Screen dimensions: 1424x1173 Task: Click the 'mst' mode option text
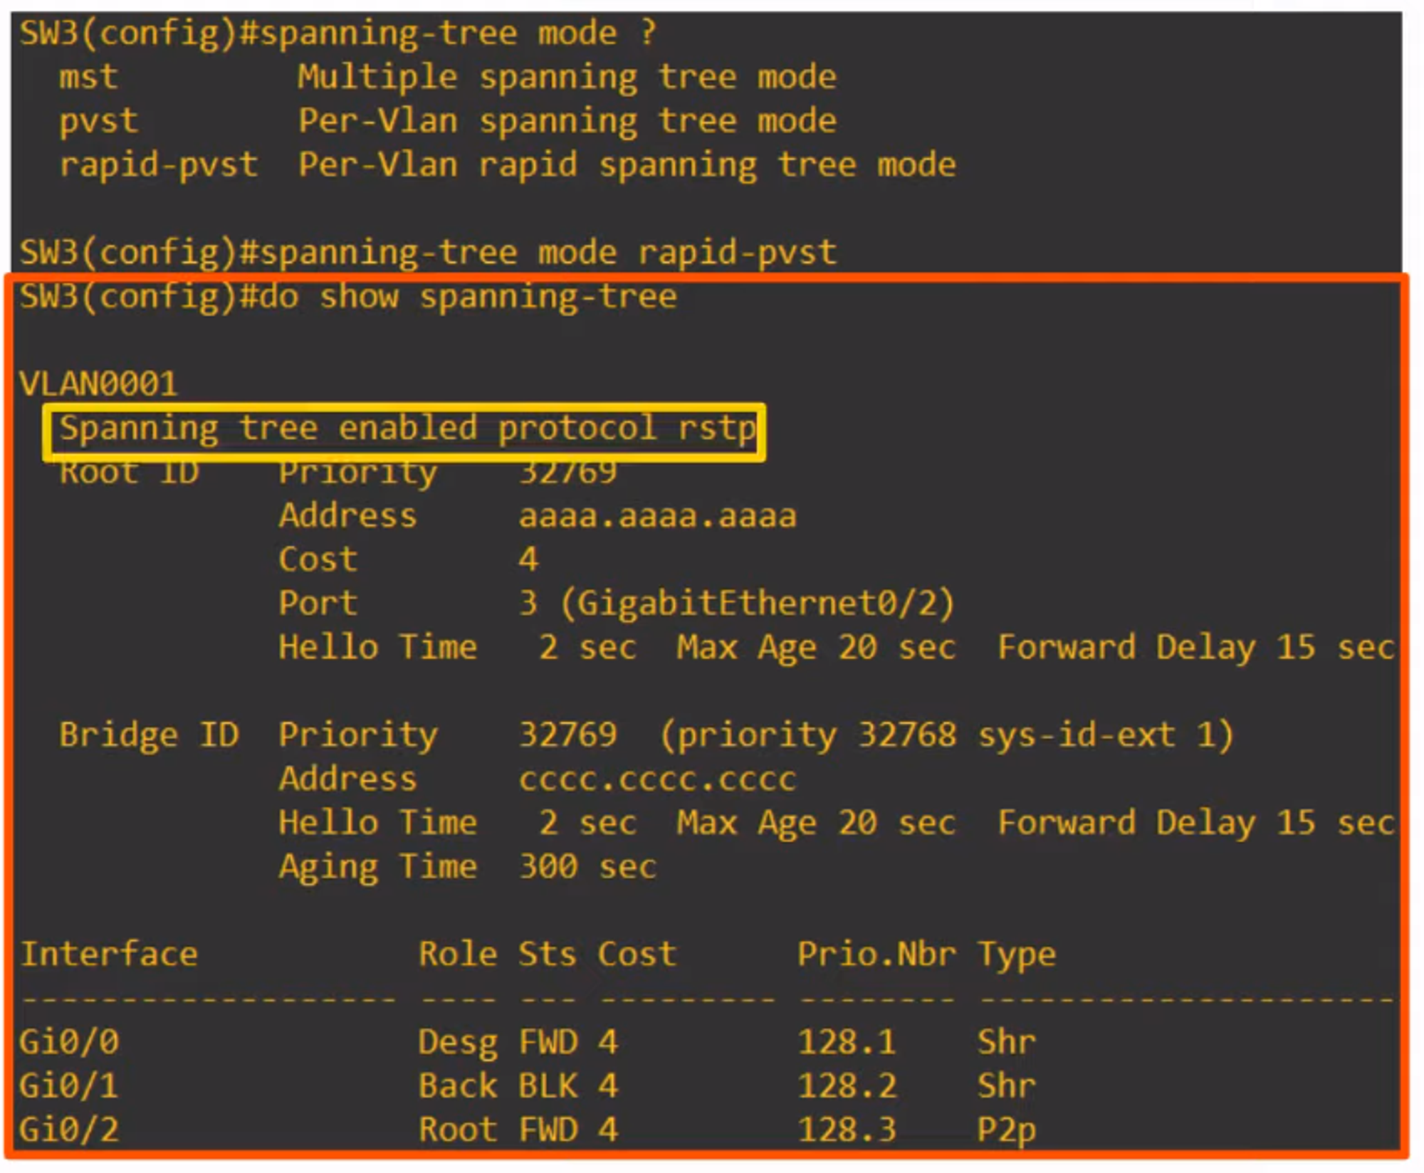(88, 77)
